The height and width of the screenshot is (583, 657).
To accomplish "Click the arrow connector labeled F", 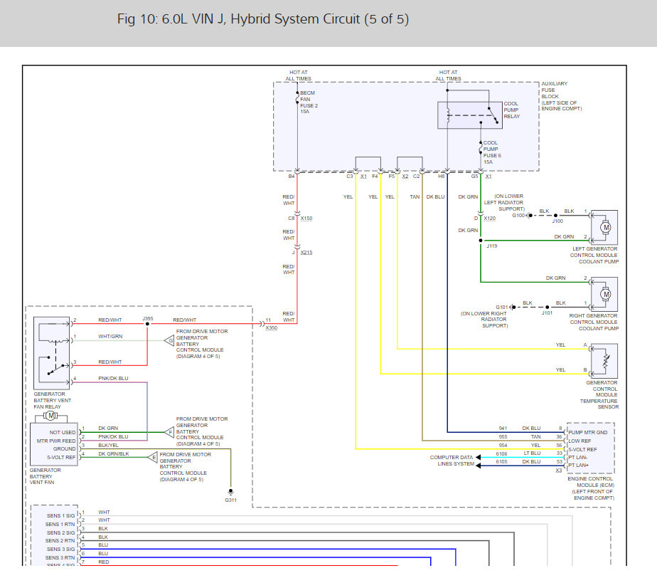I will tap(169, 432).
